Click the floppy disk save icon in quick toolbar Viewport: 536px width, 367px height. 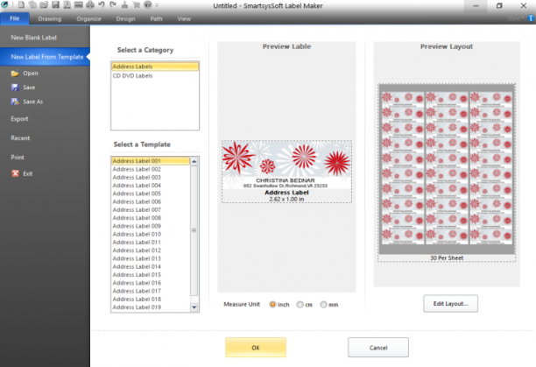(x=55, y=4)
